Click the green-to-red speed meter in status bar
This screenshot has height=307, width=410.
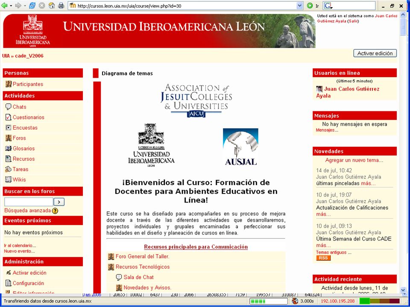tap(380, 301)
